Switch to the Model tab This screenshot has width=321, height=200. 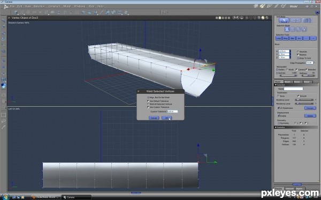click(x=278, y=82)
